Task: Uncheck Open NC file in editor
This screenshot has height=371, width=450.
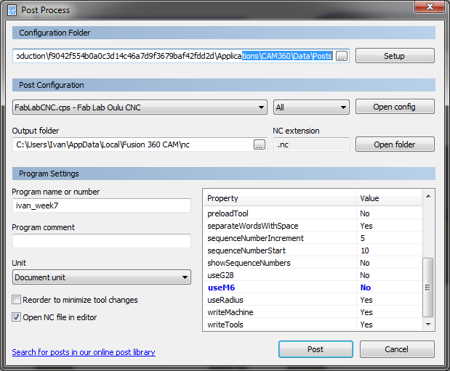Action: [x=17, y=317]
